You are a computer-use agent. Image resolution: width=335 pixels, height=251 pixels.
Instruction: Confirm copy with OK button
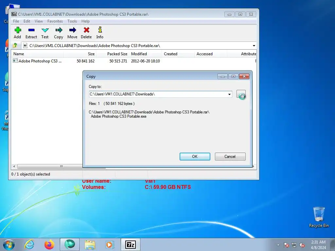(x=195, y=157)
